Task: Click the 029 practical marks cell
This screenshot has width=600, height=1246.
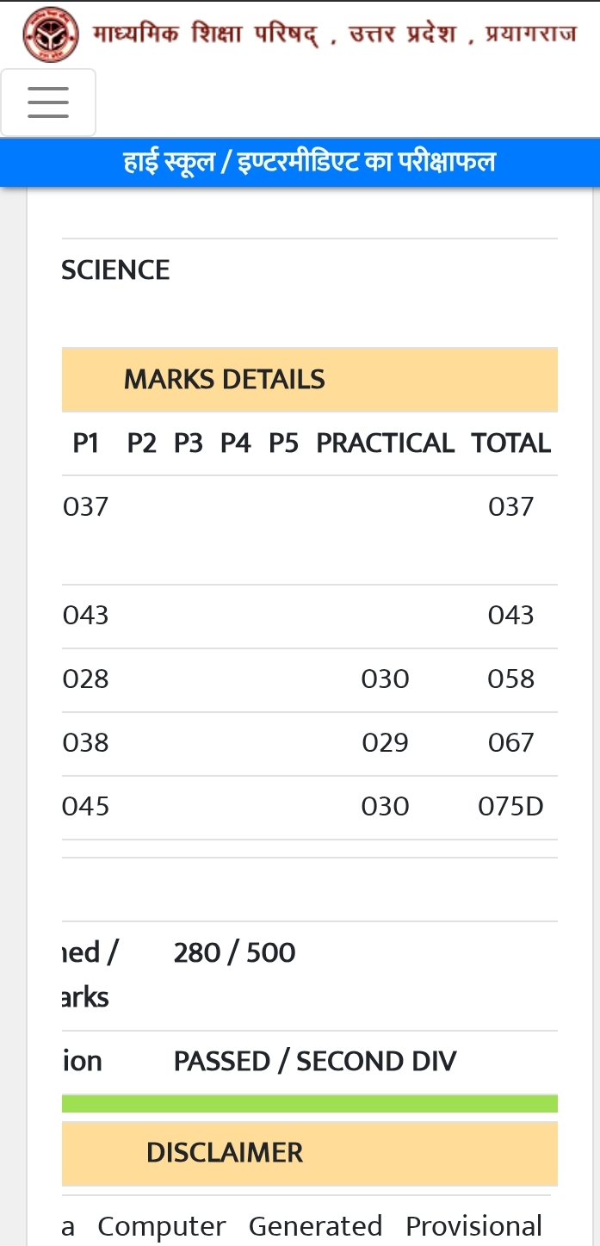Action: click(x=385, y=742)
